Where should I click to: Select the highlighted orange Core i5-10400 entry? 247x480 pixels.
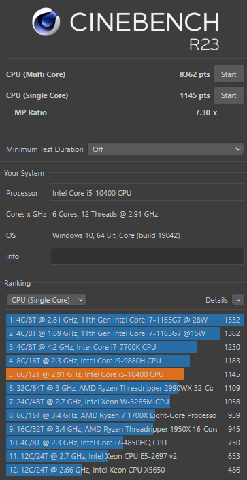(125, 374)
